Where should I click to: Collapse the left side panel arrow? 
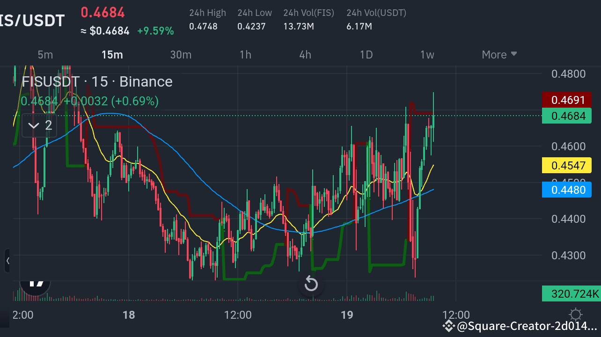click(x=8, y=261)
